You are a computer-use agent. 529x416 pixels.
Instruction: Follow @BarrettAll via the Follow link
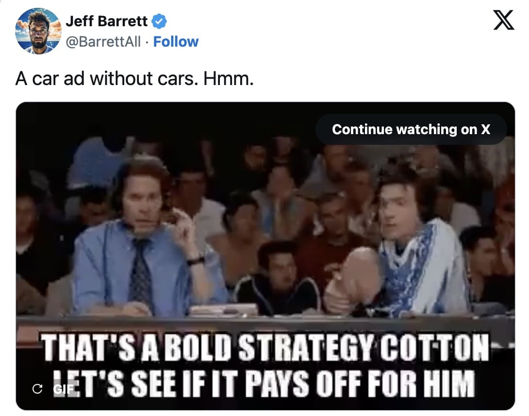point(176,42)
